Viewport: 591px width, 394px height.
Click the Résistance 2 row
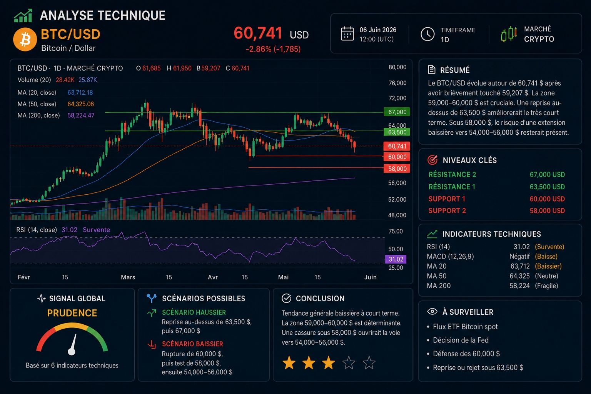click(496, 174)
